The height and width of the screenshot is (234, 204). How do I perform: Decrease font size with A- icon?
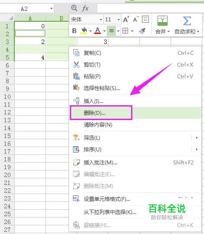136,20
